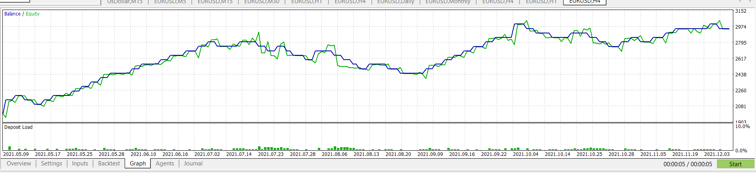Click the 0.0% deposit load value

741,151
